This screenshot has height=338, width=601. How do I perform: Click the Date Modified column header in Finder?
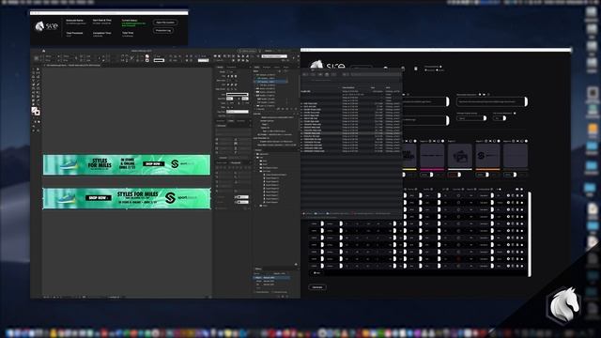point(348,87)
